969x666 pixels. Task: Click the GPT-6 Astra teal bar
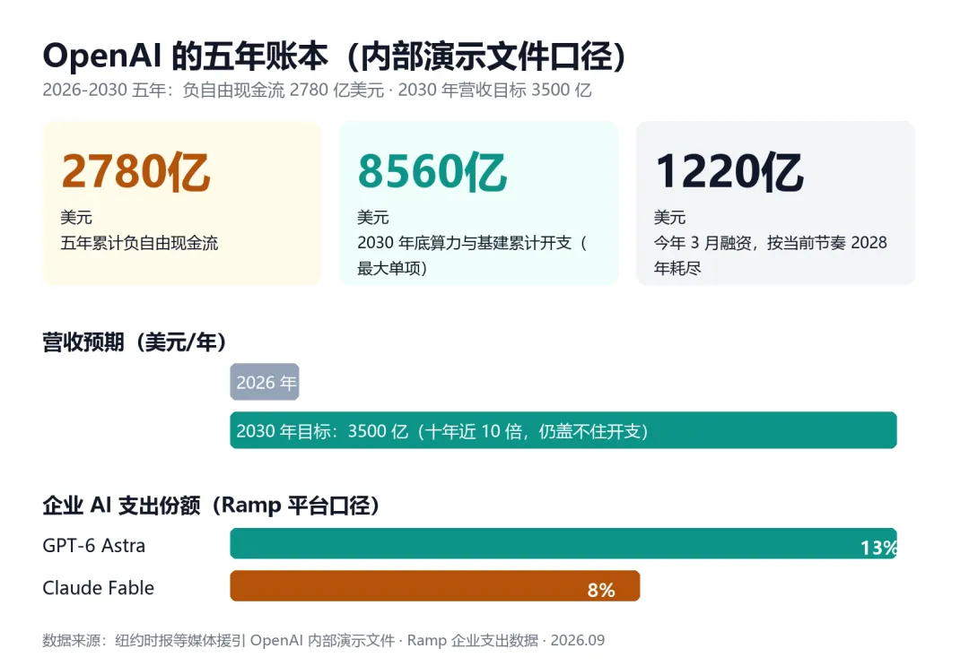pyautogui.click(x=563, y=544)
